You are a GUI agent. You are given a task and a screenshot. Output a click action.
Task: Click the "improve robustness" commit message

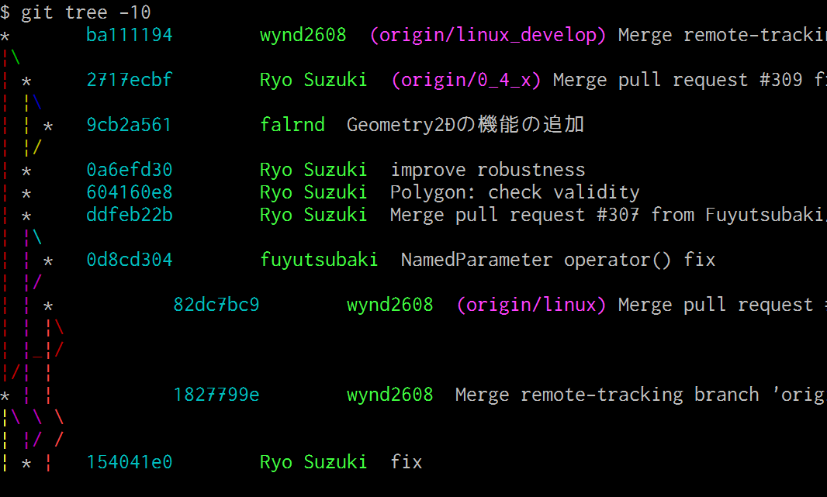click(487, 170)
